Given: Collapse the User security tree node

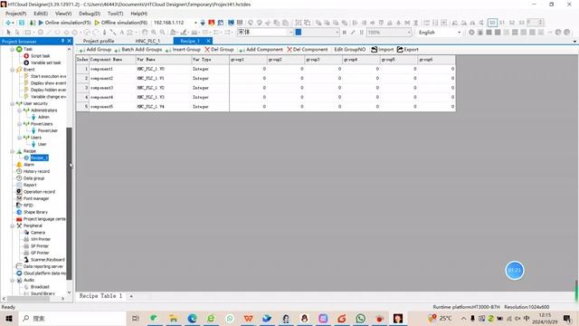Looking at the screenshot, I should tap(12, 103).
